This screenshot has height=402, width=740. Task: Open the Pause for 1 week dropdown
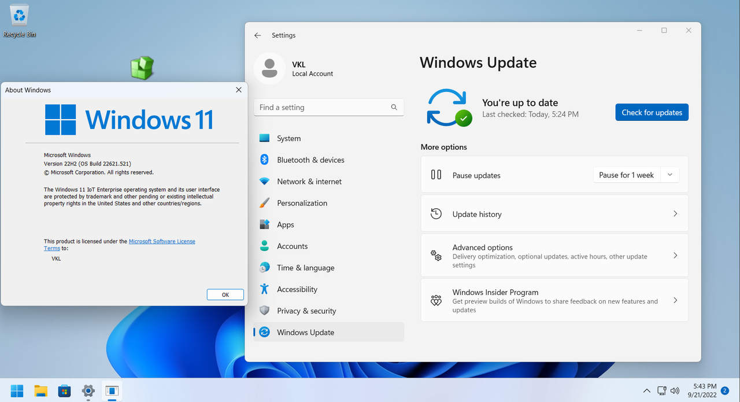[x=670, y=175]
